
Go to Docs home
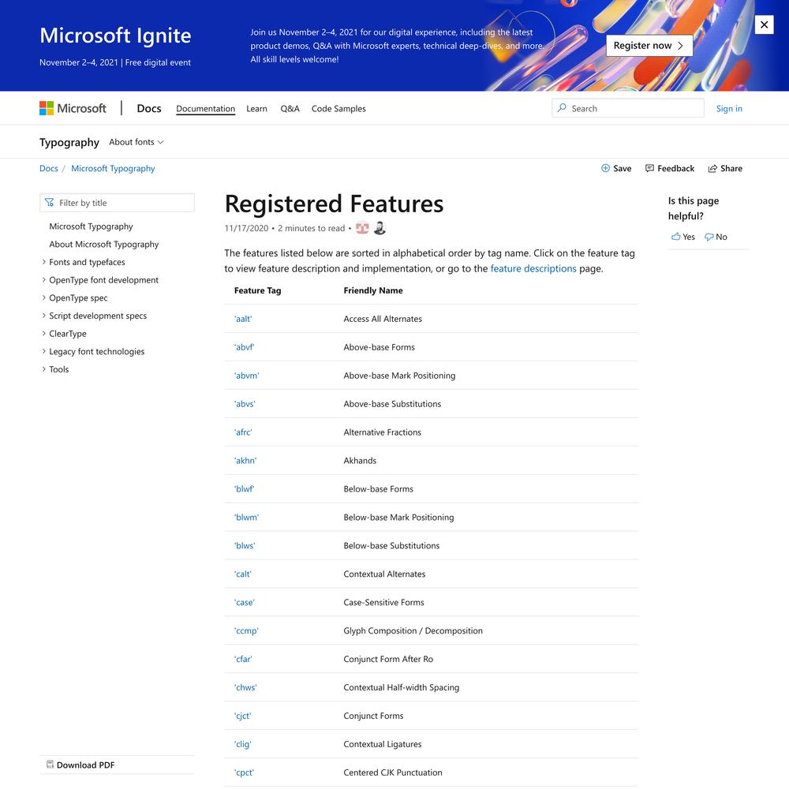coord(149,108)
